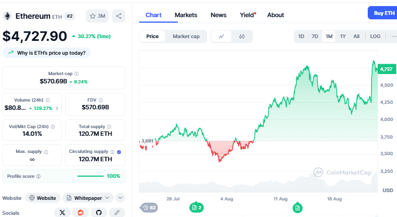Viewport: 397px width, 217px height.
Task: Switch to the Markets tab
Action: [186, 15]
